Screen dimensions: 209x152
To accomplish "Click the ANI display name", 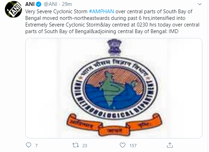I will tap(30, 4).
